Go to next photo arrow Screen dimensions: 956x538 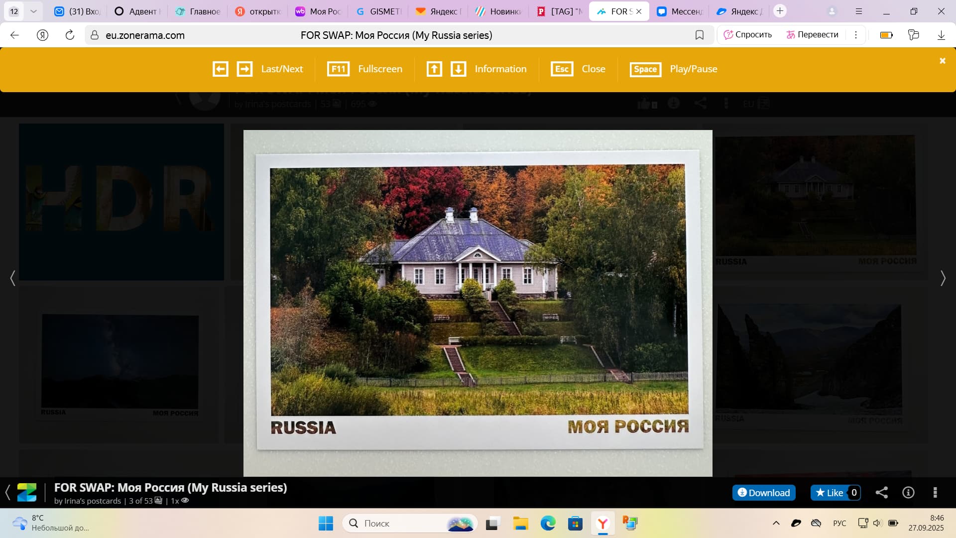943,278
